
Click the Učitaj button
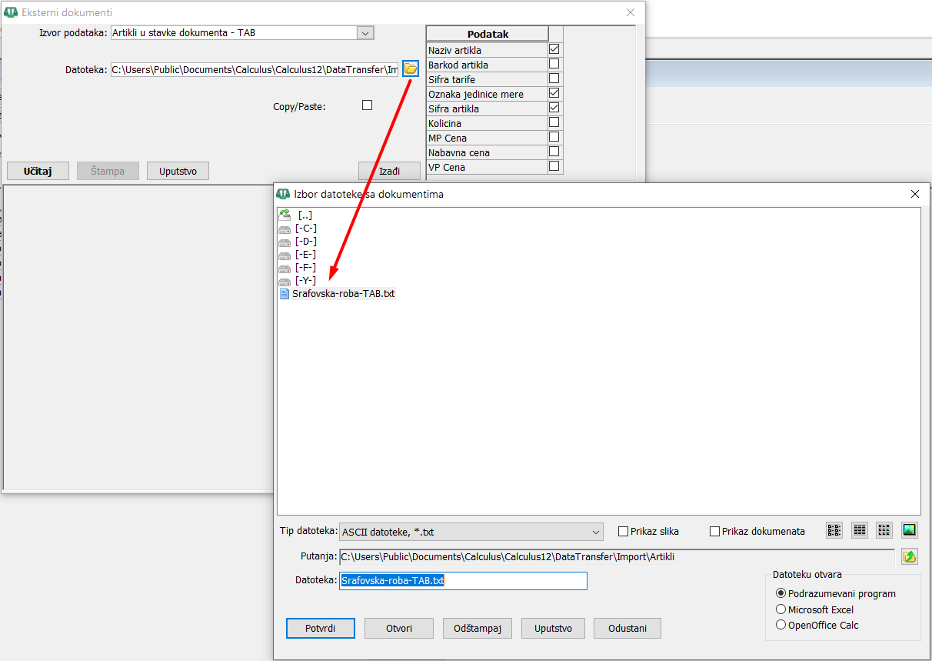pos(38,171)
